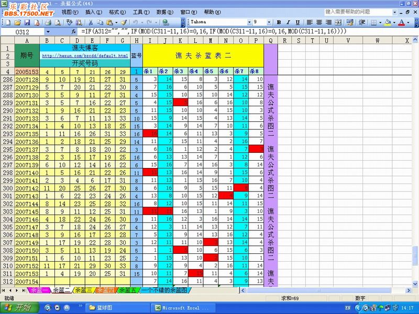Switch to the 杀蓝一 sheet tab

pos(40,290)
